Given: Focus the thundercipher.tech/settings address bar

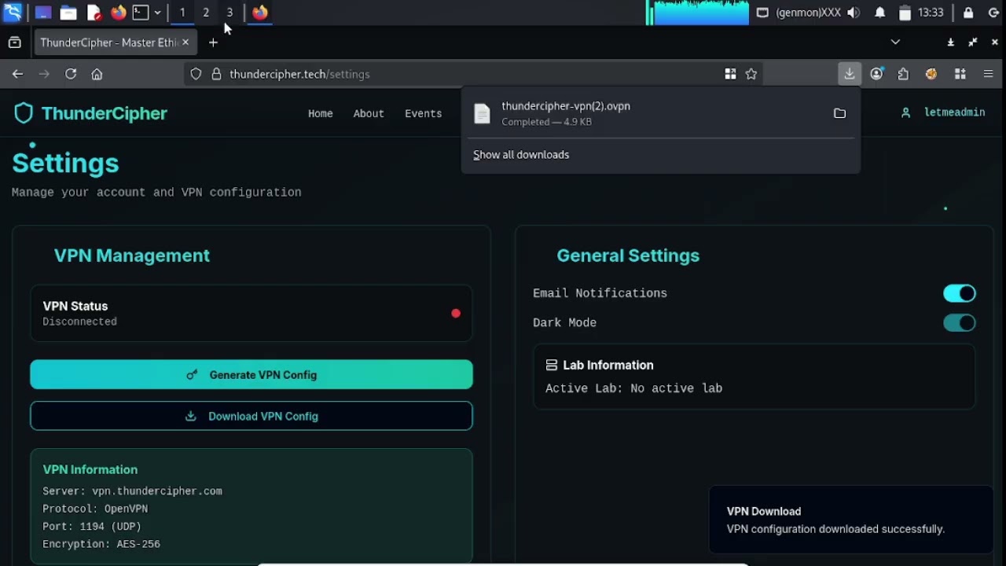Looking at the screenshot, I should (x=472, y=74).
